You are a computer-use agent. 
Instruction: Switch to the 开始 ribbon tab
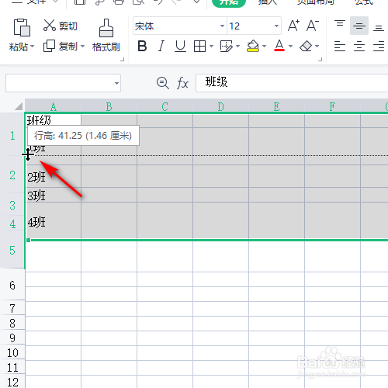coord(229,2)
